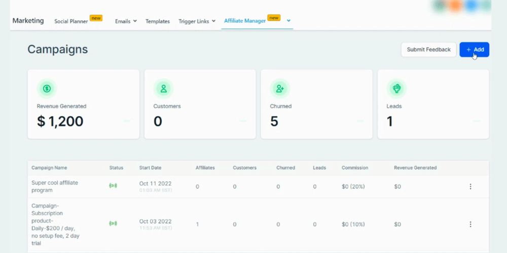507x253 pixels.
Task: Click the Customers person icon
Action: tap(164, 89)
